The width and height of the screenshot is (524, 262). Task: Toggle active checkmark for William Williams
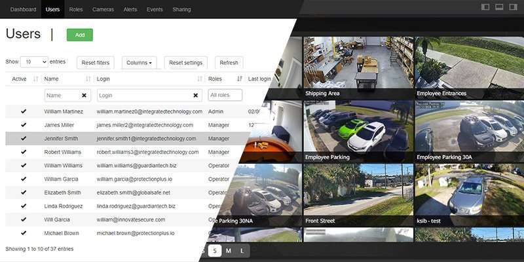point(24,166)
